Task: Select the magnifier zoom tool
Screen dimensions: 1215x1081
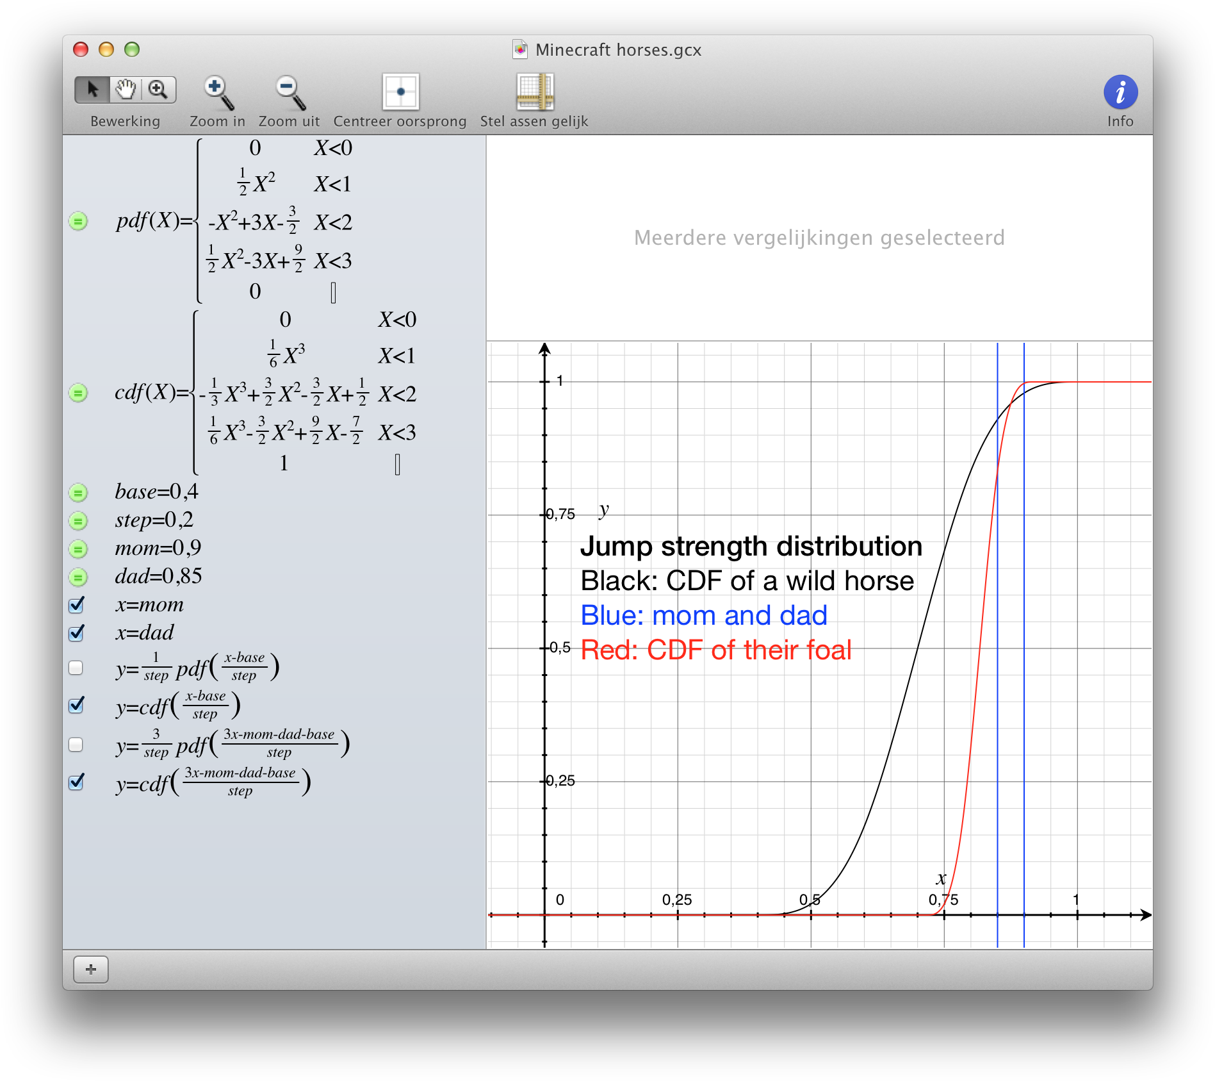Action: coord(158,90)
